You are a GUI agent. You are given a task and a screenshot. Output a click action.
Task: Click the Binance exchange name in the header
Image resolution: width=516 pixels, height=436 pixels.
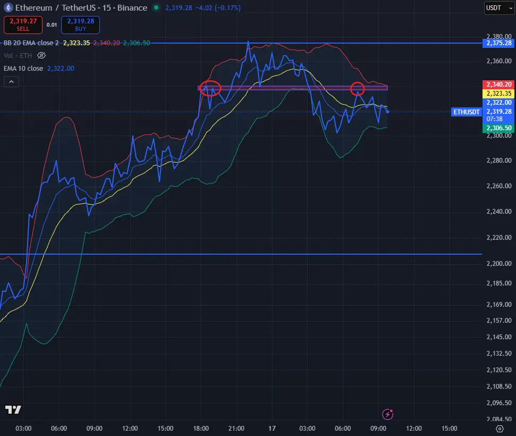[x=132, y=7]
